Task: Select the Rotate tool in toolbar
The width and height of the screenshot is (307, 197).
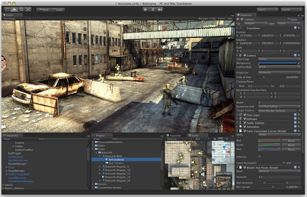Action: pos(21,10)
